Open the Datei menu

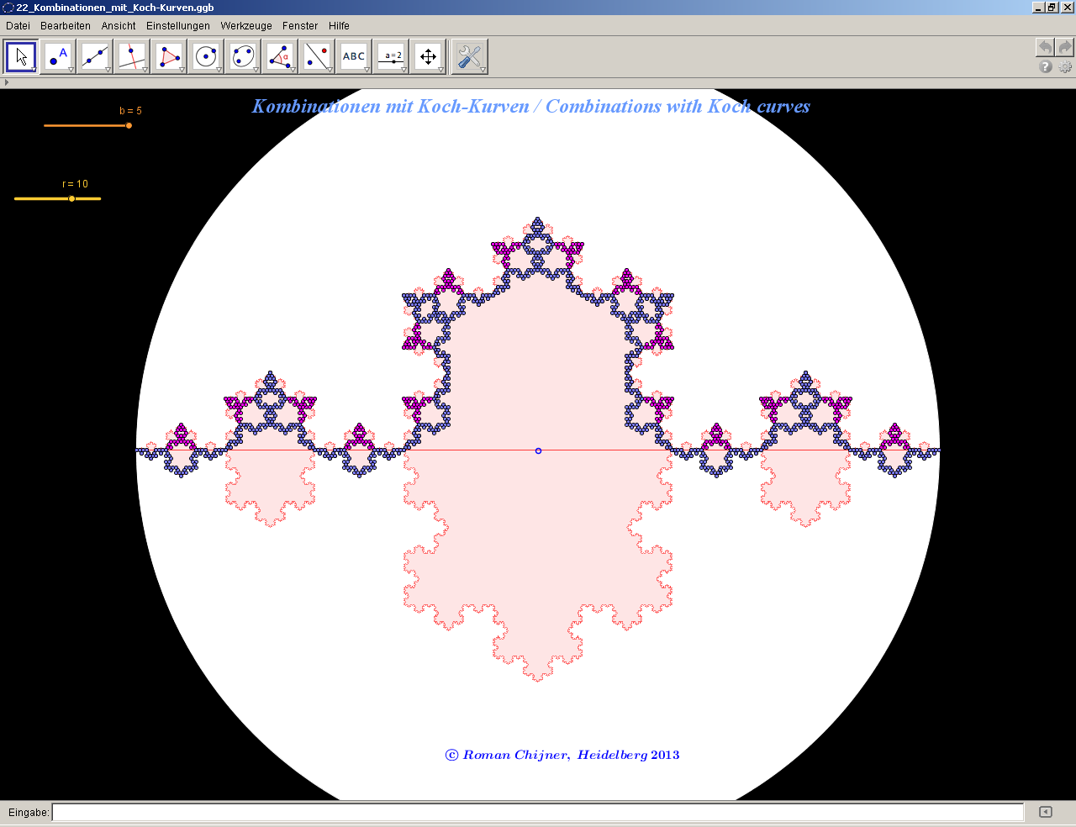(18, 26)
